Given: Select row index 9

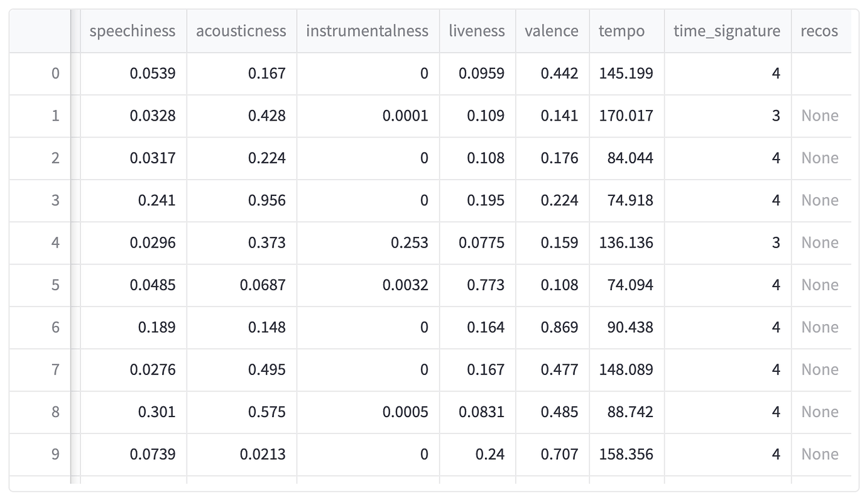Looking at the screenshot, I should point(55,454).
